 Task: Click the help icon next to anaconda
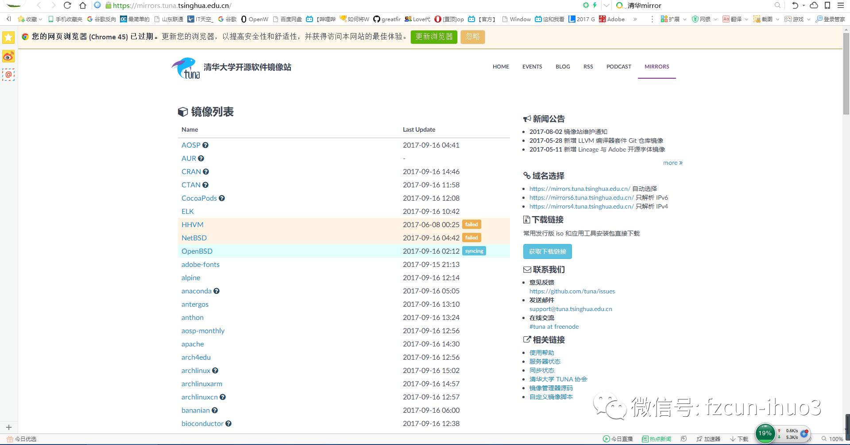tap(216, 291)
